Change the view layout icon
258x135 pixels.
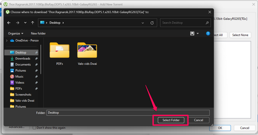pos(192,33)
